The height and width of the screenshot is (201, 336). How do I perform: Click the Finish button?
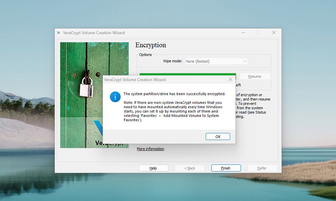pyautogui.click(x=226, y=168)
